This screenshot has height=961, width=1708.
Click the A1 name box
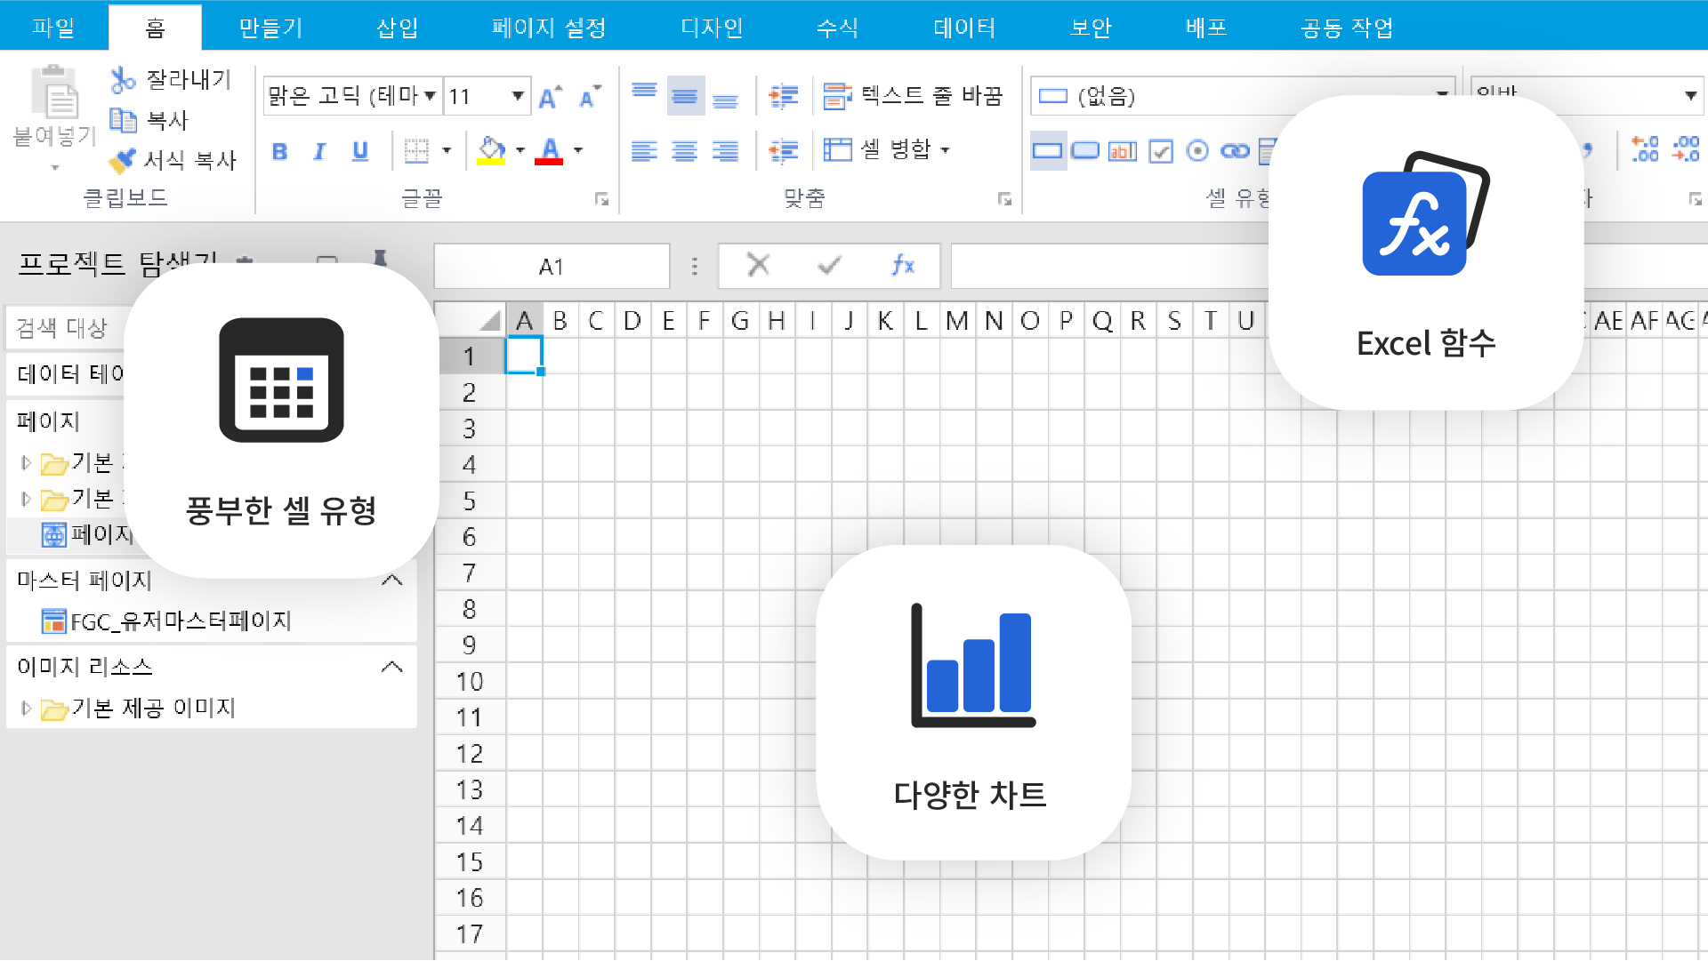552,266
